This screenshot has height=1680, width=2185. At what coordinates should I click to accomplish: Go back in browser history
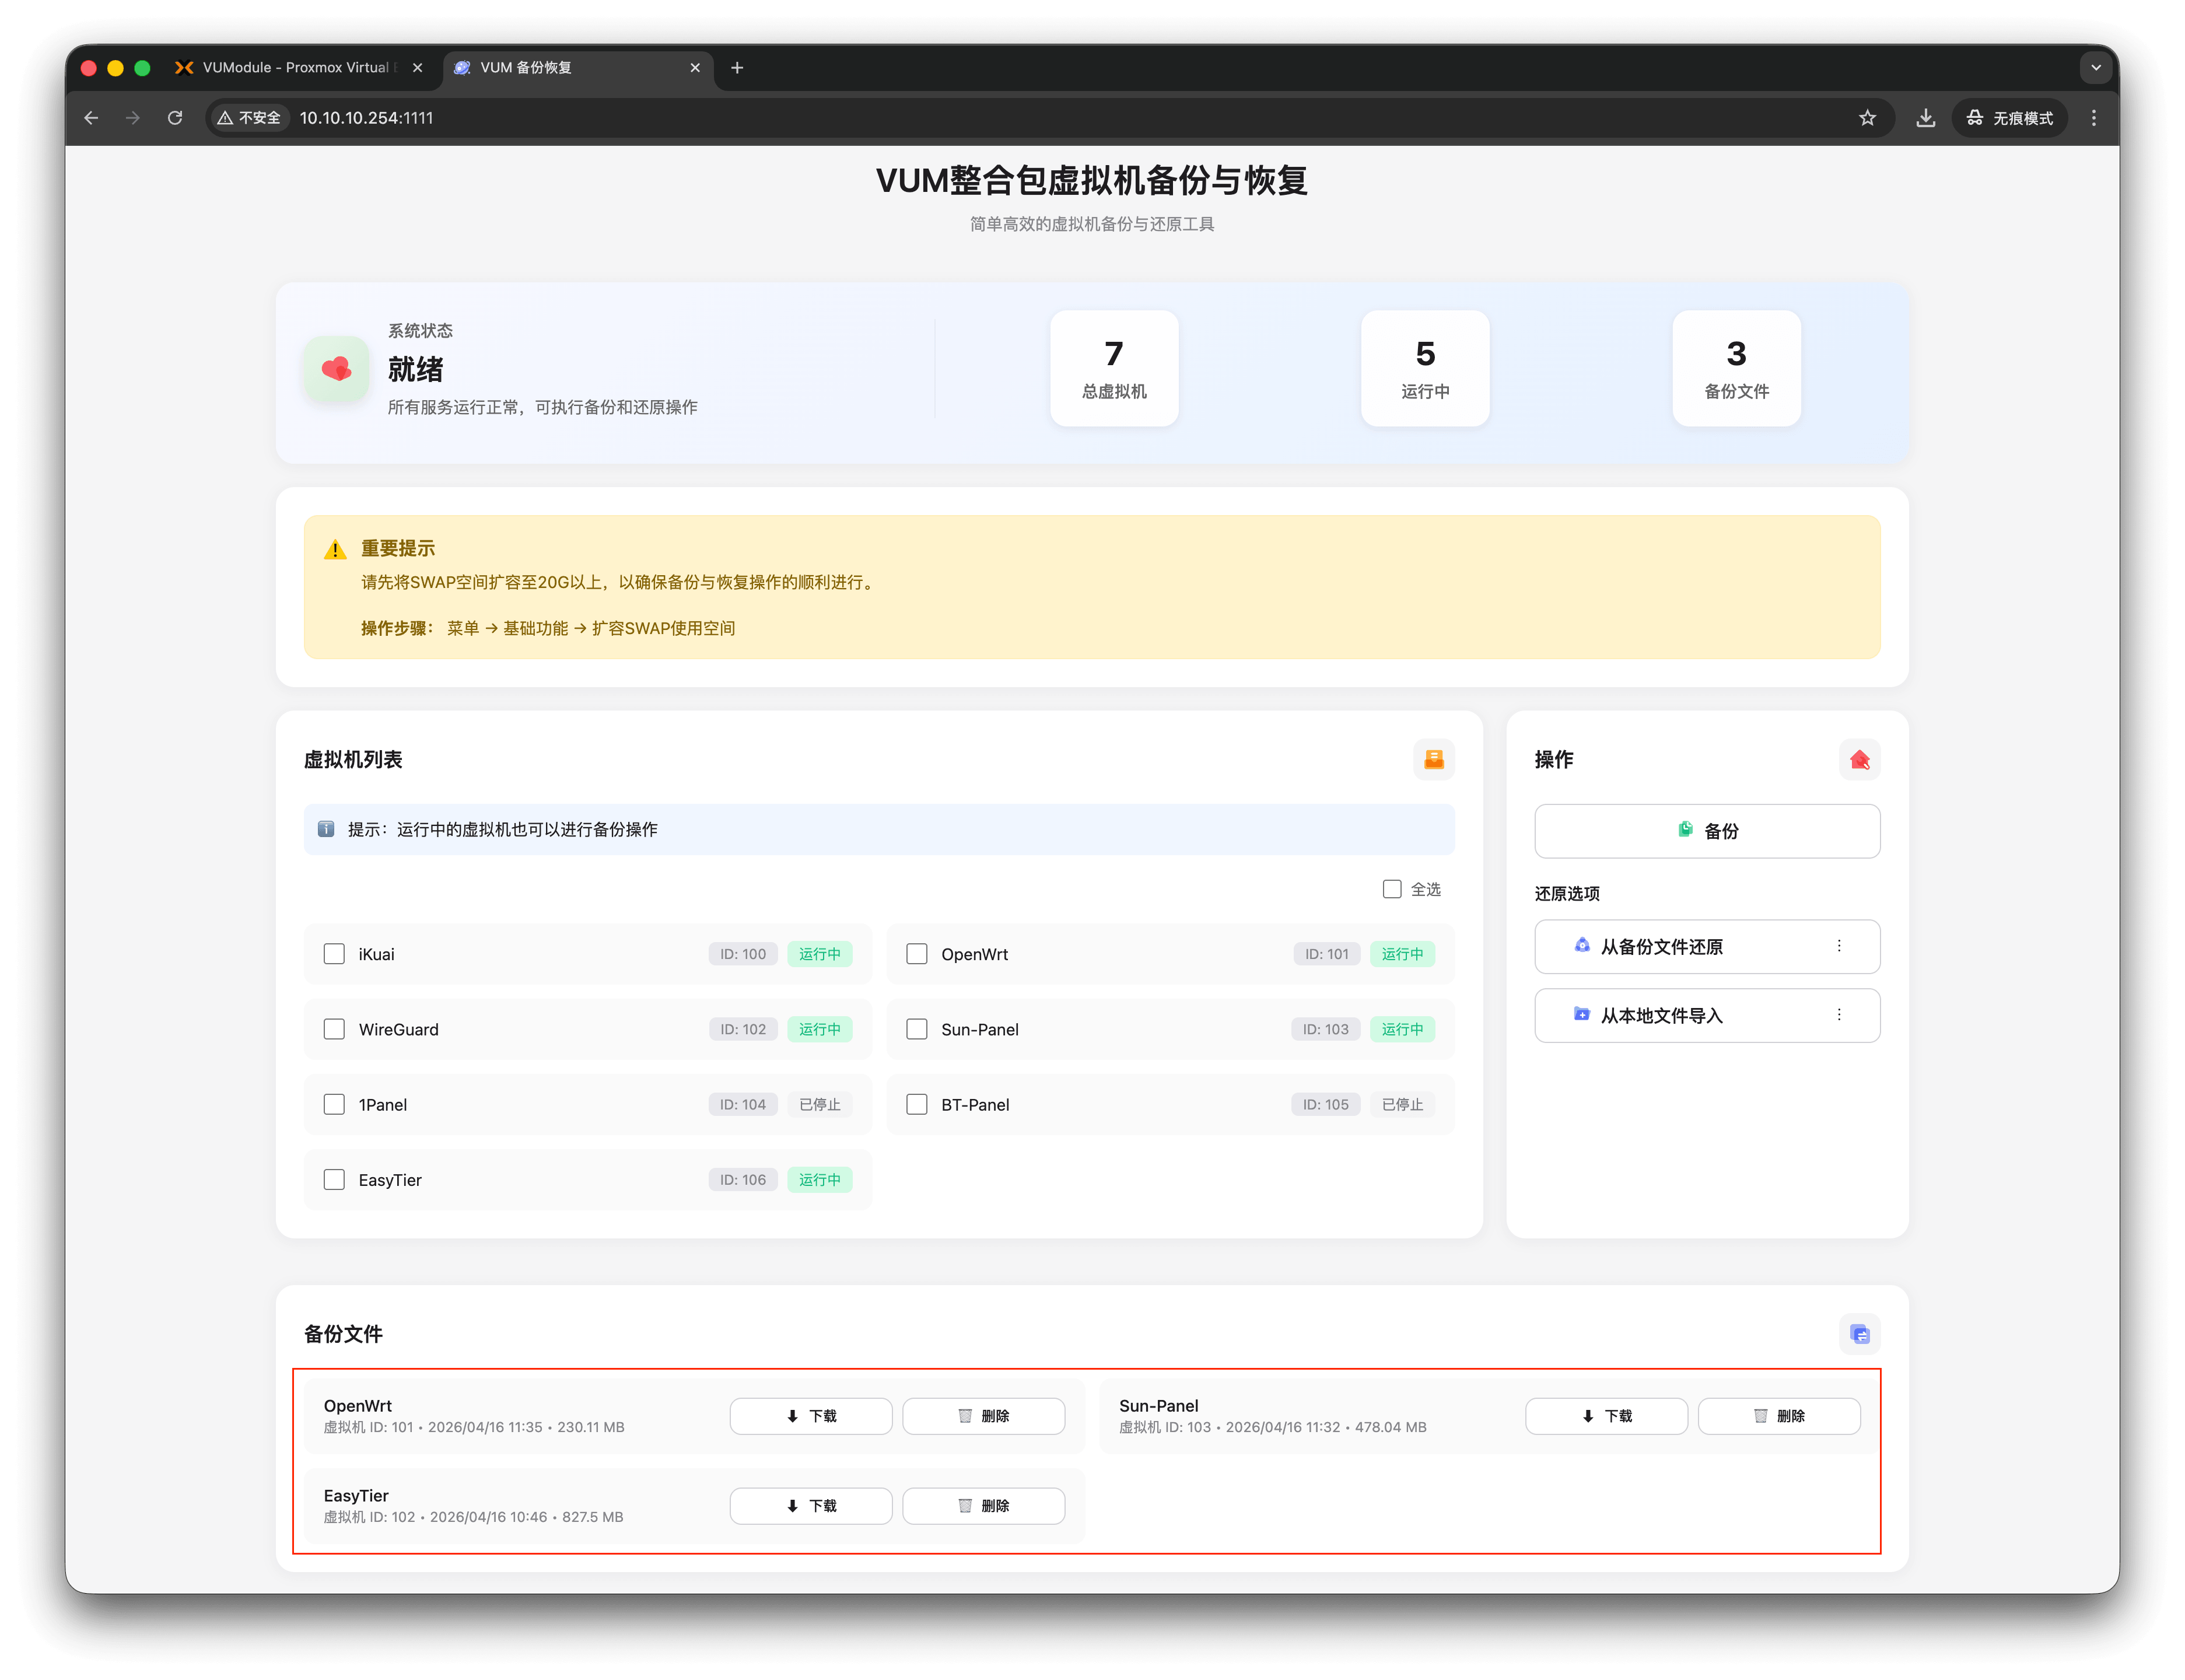(91, 118)
